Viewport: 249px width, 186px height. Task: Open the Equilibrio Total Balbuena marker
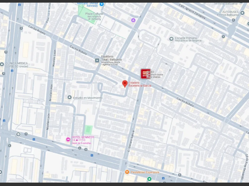[x=97, y=60]
